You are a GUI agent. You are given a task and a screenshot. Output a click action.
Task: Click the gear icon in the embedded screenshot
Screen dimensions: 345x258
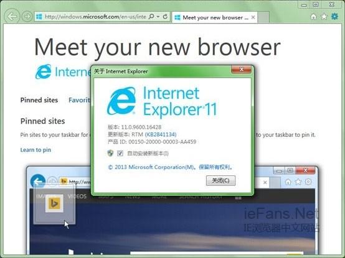pyautogui.click(x=308, y=182)
